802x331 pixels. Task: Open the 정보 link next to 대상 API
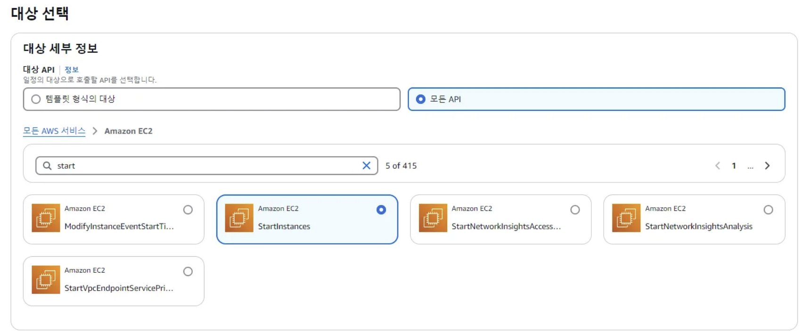[x=72, y=70]
